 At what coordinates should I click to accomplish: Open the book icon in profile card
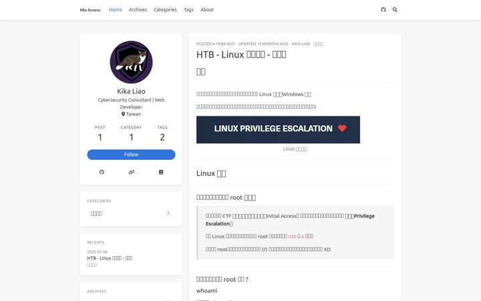(x=161, y=172)
